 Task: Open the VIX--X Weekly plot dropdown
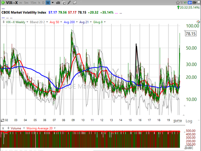pos(27,22)
